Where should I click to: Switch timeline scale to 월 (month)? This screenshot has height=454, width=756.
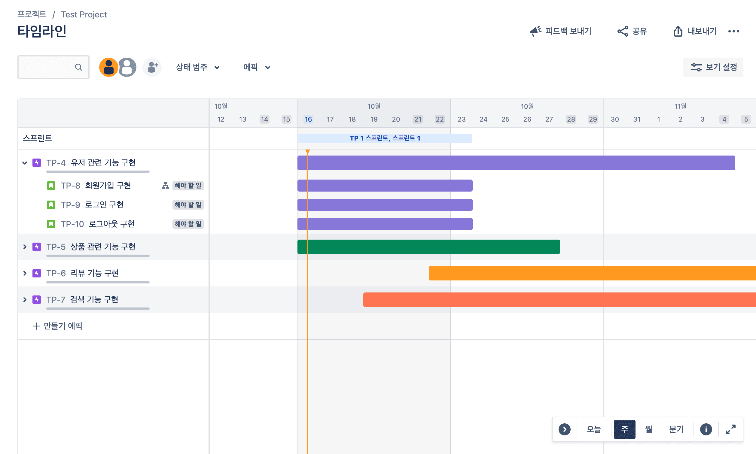[x=648, y=429]
